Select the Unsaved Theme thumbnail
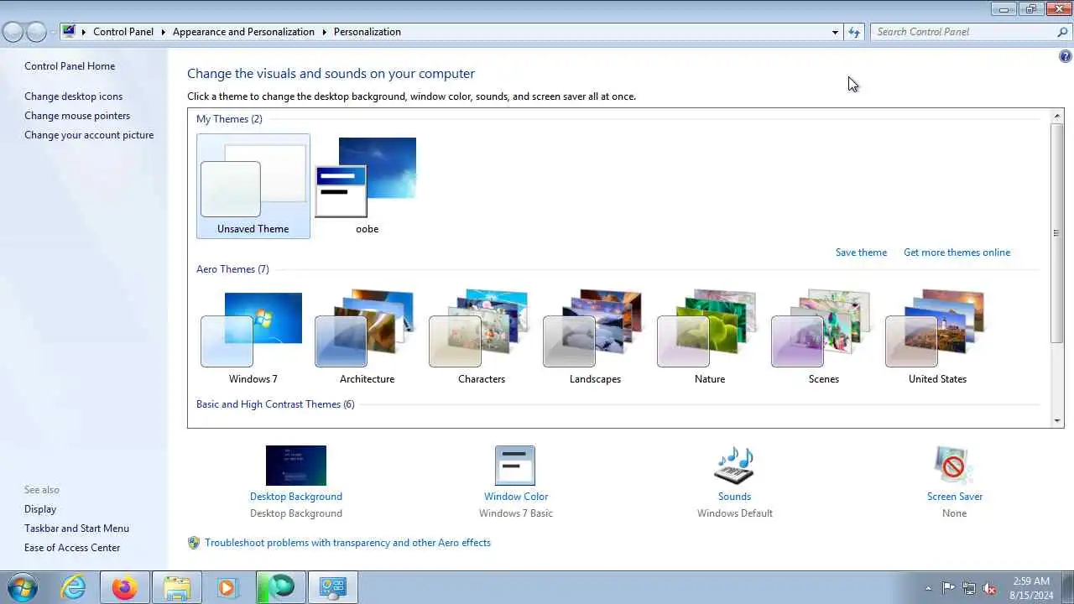The image size is (1074, 604). tap(253, 186)
